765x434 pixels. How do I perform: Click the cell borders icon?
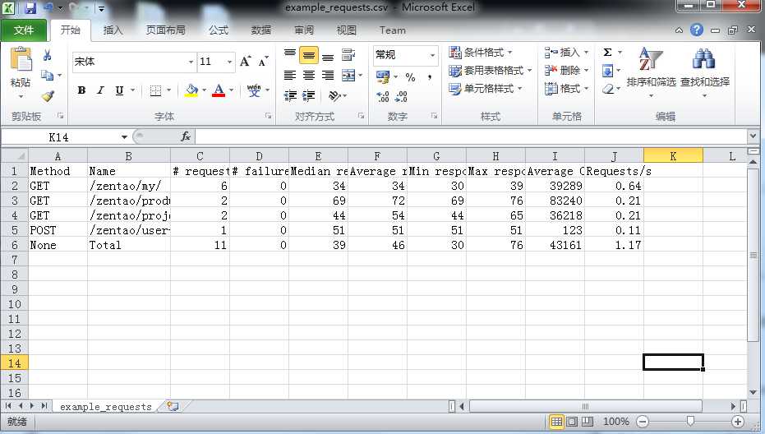click(x=155, y=90)
